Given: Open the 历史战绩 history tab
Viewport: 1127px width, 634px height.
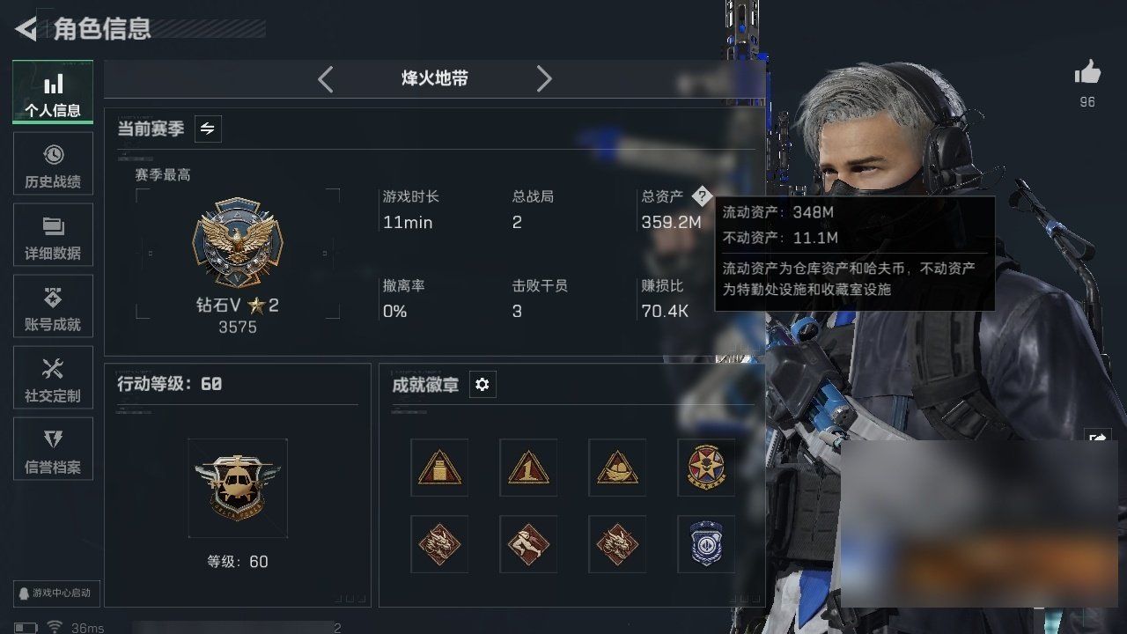Looking at the screenshot, I should [x=53, y=164].
